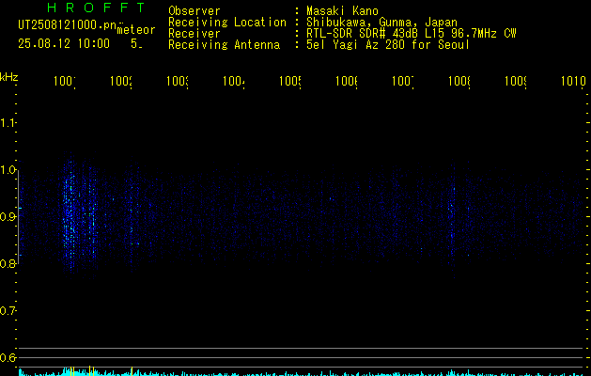Select observer name Masaki Kano

click(342, 10)
